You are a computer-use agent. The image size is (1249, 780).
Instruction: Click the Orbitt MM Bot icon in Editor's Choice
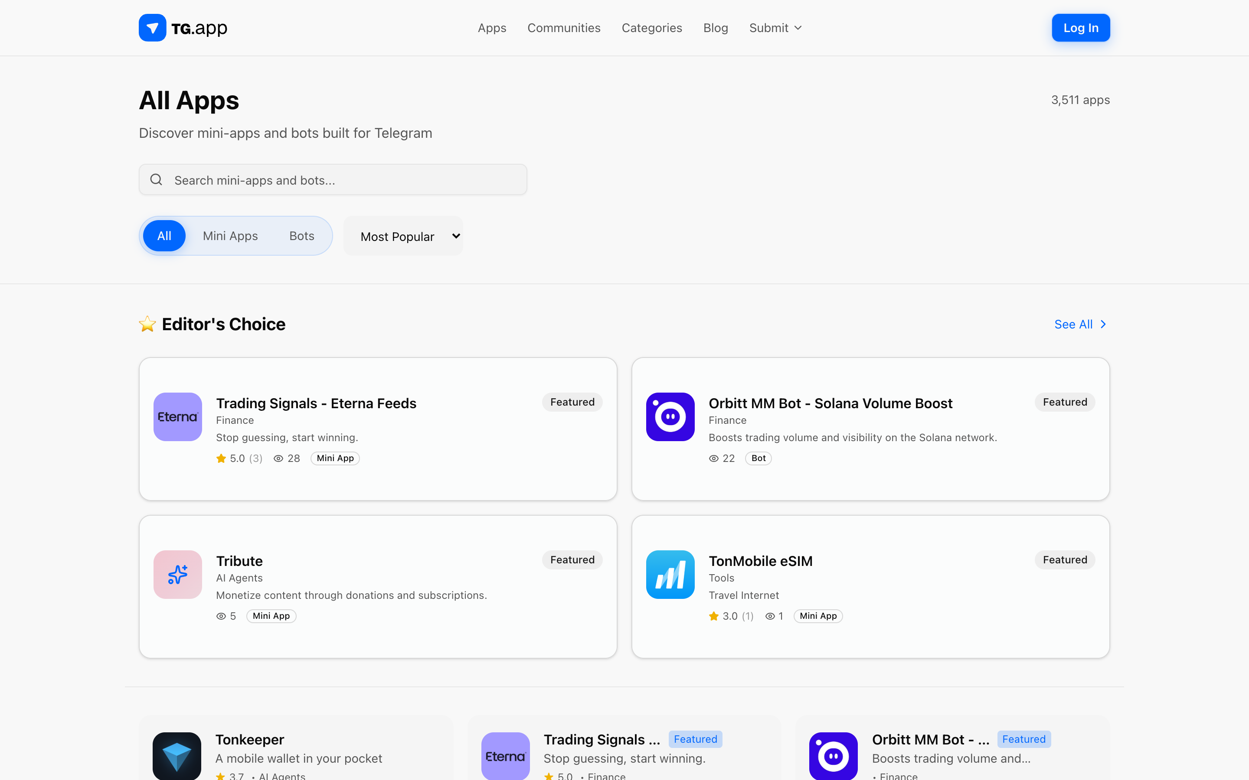[670, 417]
